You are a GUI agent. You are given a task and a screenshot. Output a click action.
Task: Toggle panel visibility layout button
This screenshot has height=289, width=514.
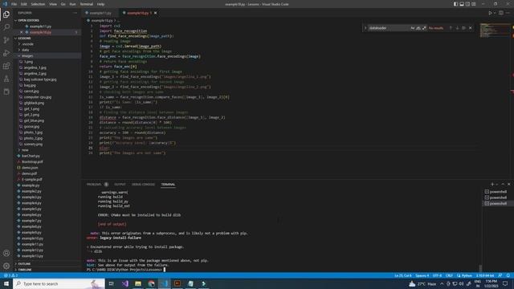pos(462,4)
